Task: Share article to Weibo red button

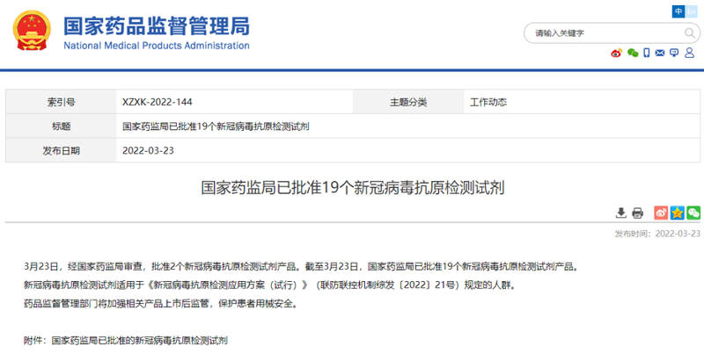Action: click(661, 213)
